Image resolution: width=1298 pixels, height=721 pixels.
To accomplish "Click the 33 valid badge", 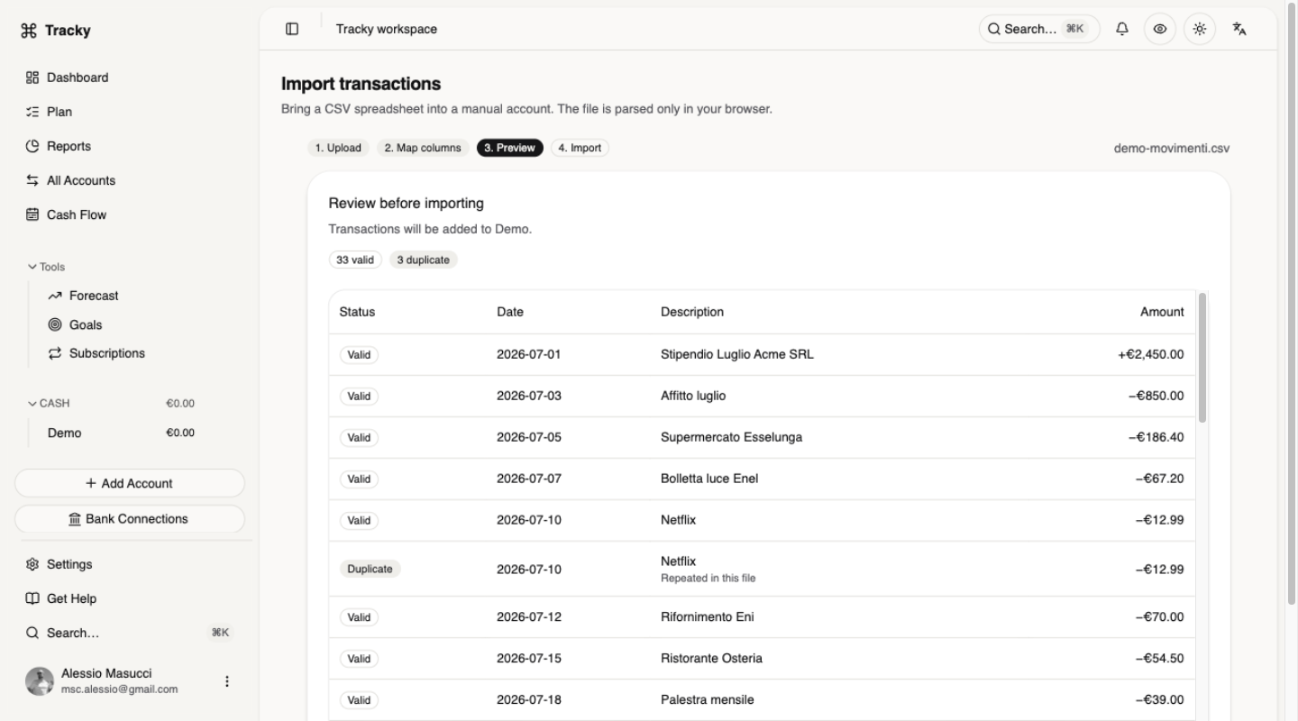I will [x=355, y=260].
